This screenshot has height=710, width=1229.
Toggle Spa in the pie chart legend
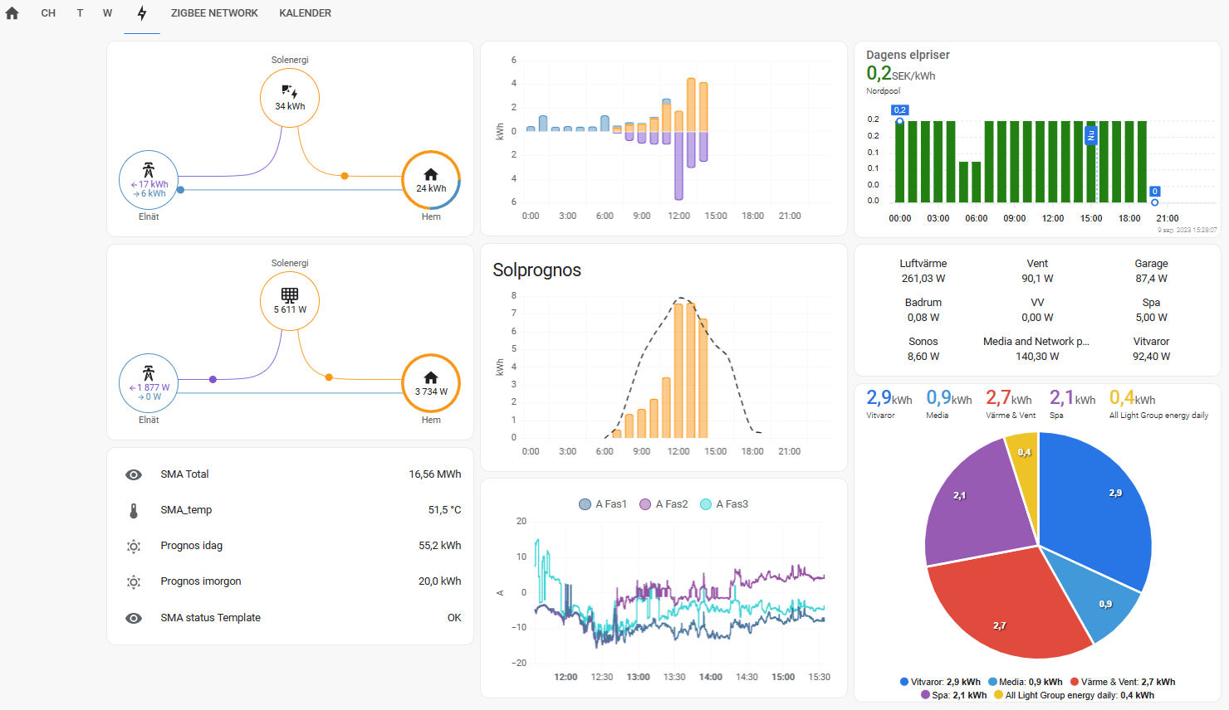tap(954, 696)
